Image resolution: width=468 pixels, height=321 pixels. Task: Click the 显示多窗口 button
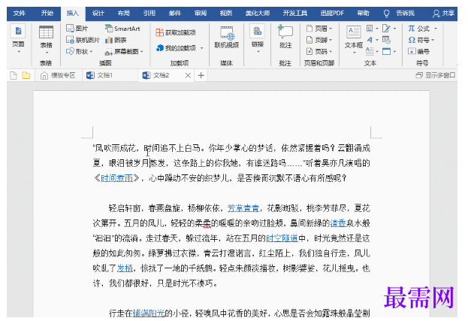pyautogui.click(x=436, y=75)
